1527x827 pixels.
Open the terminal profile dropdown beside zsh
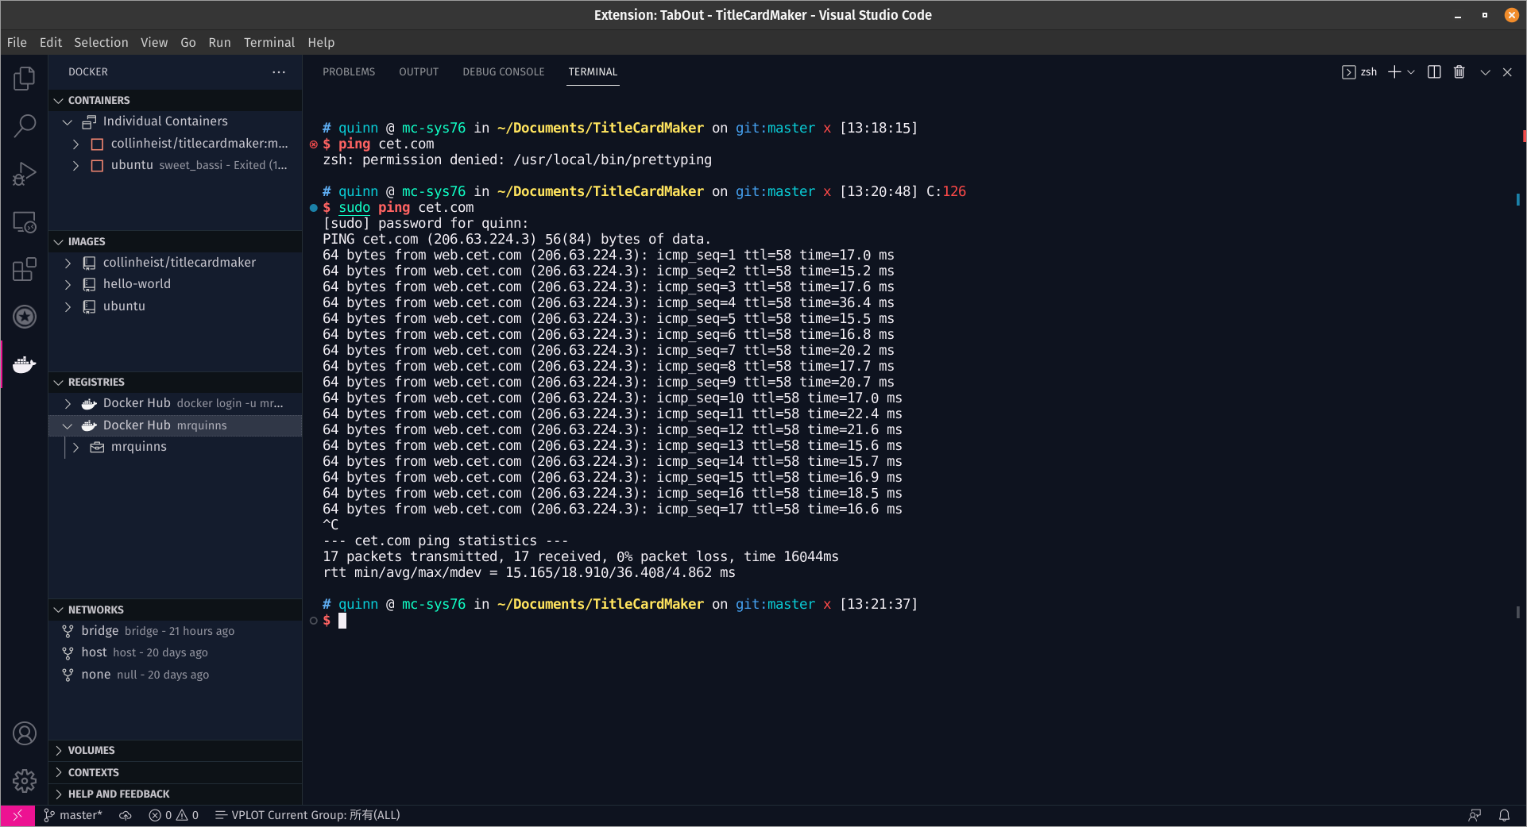[1412, 71]
